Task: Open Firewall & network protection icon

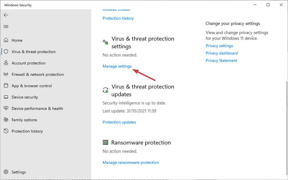Action: pyautogui.click(x=6, y=74)
